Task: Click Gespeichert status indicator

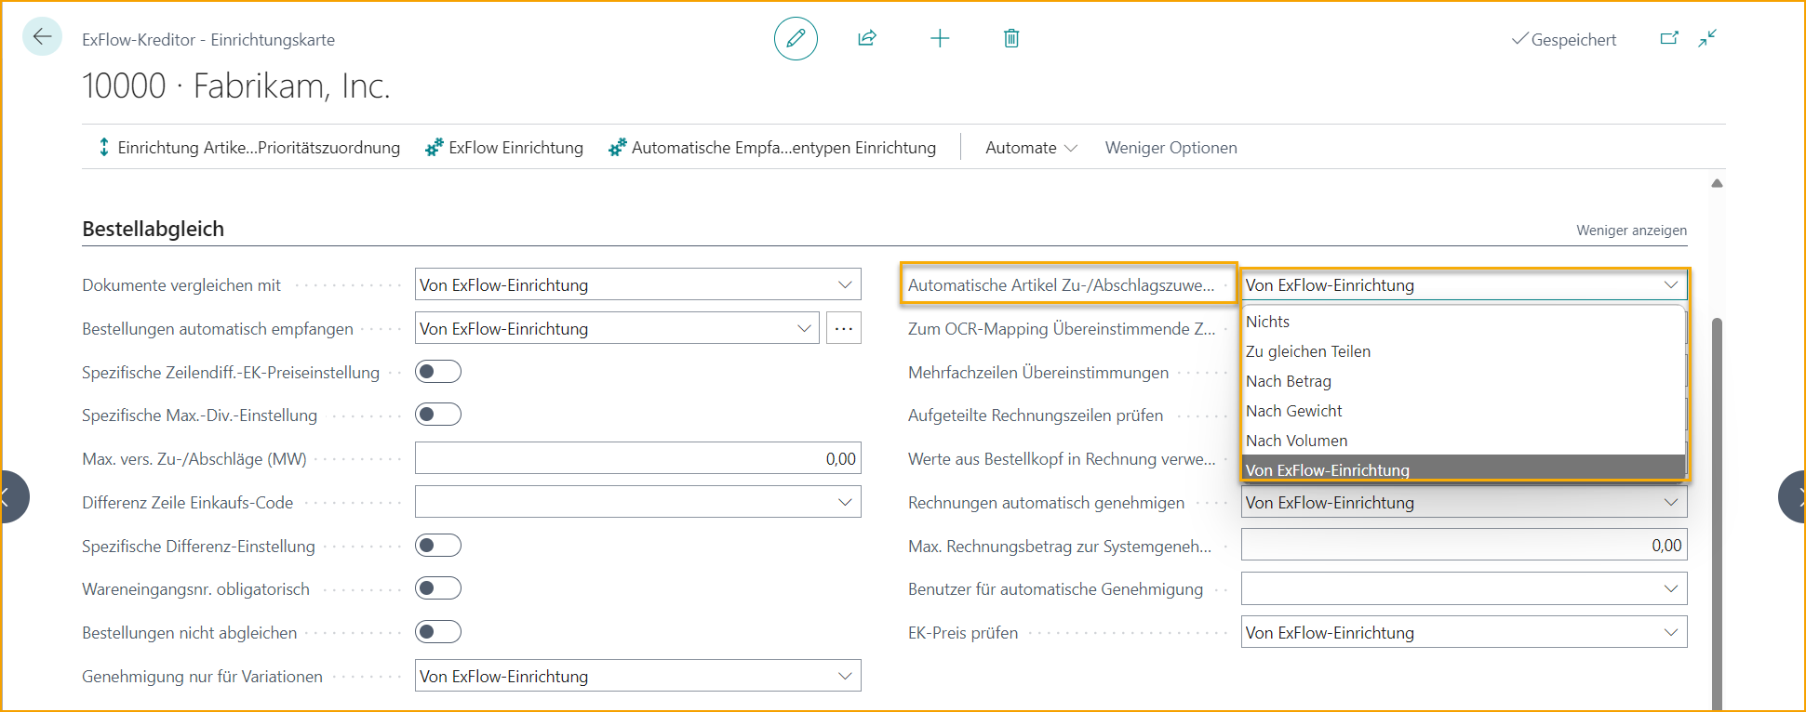Action: click(1563, 39)
